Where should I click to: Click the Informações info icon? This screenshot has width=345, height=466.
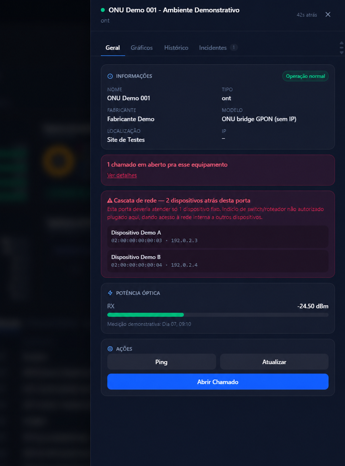(x=110, y=76)
